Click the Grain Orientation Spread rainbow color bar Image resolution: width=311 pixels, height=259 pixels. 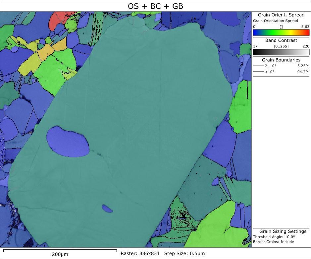tap(281, 32)
